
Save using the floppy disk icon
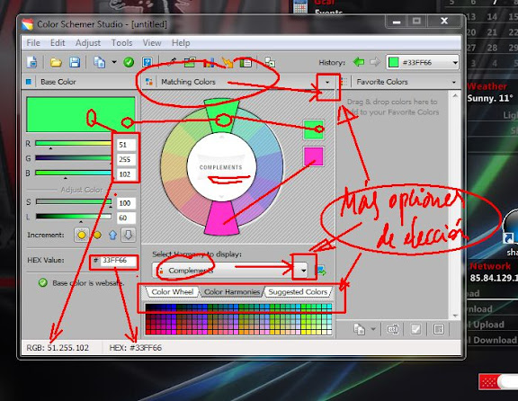click(75, 62)
